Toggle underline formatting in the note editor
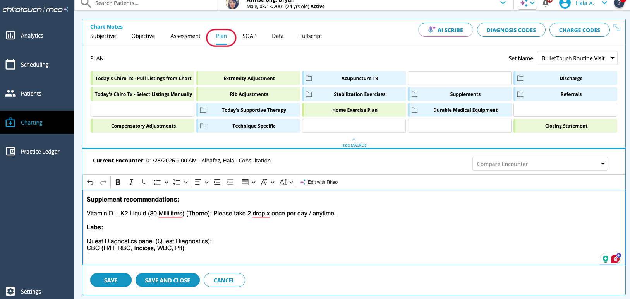The width and height of the screenshot is (630, 299). [144, 182]
